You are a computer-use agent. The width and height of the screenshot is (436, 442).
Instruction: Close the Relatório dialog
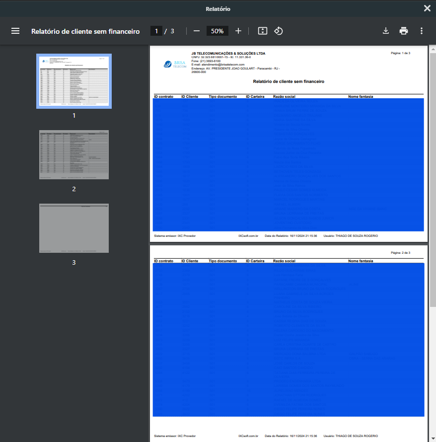tap(427, 8)
